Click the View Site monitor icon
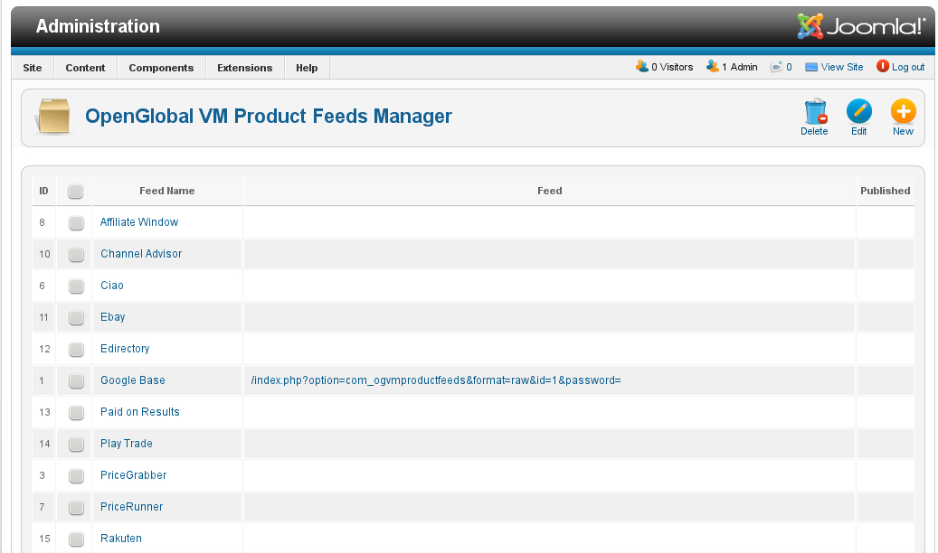This screenshot has width=938, height=553. click(811, 67)
